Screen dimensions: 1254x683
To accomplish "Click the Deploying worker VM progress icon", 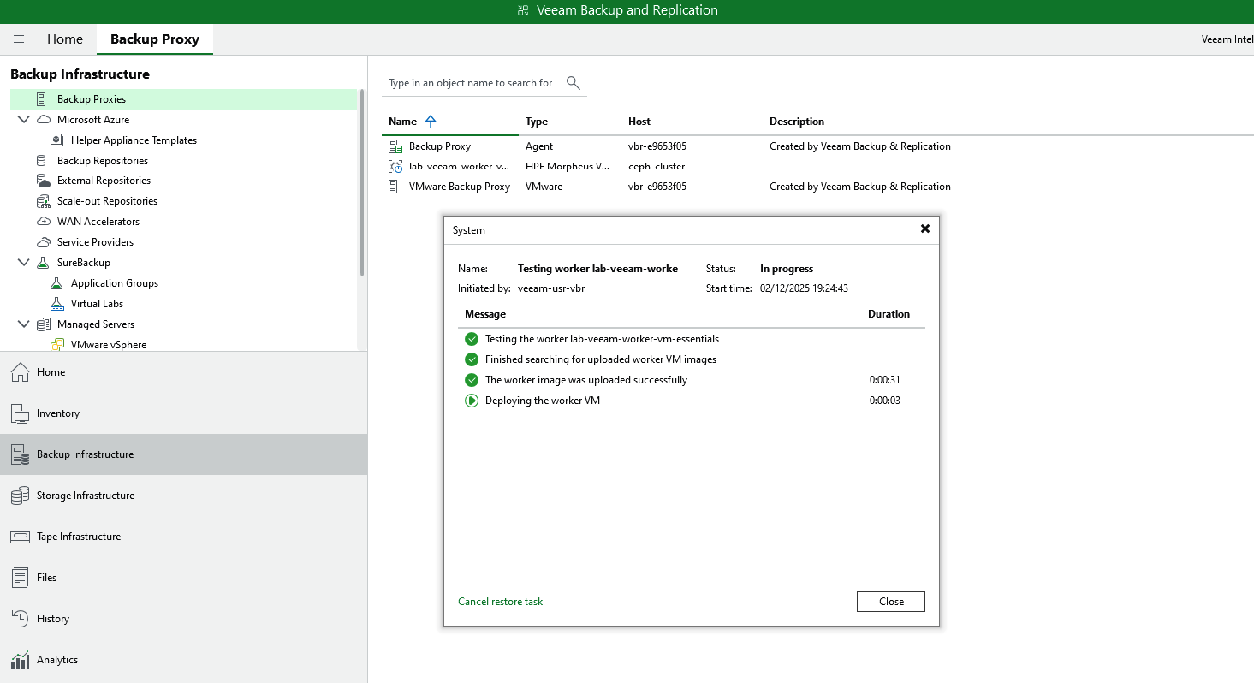I will 472,401.
